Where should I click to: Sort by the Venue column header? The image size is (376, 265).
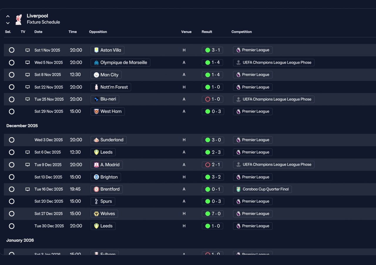click(x=186, y=32)
